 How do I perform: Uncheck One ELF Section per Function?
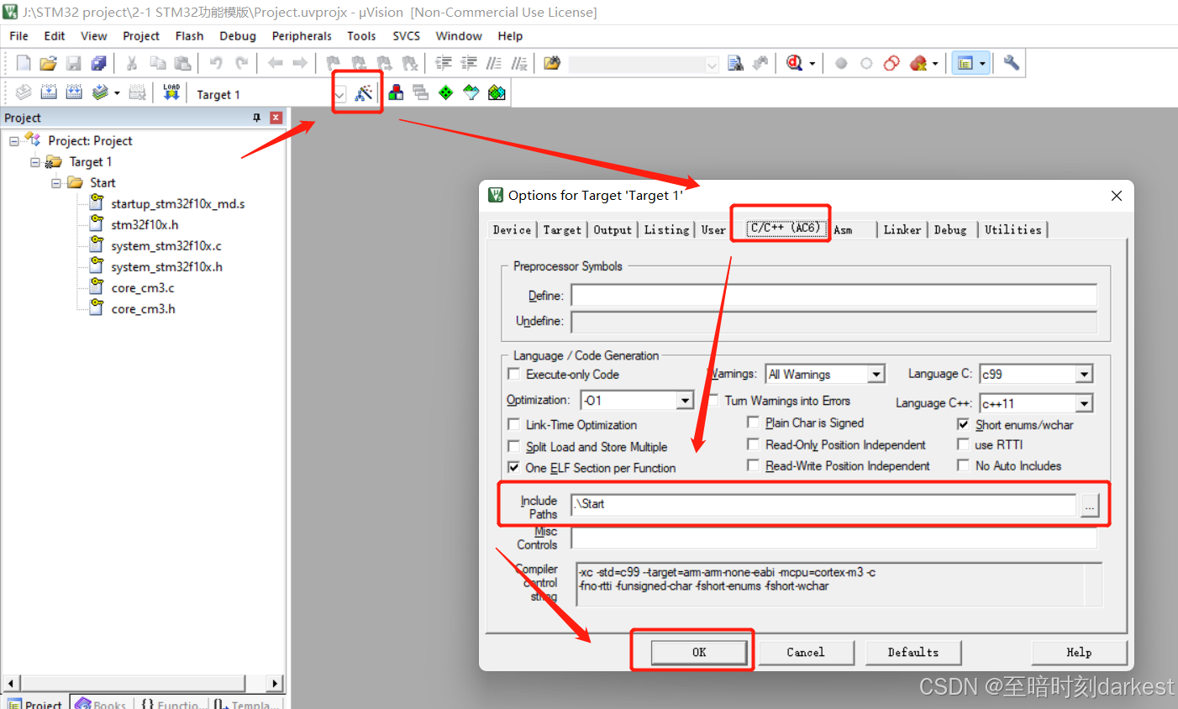pyautogui.click(x=513, y=467)
